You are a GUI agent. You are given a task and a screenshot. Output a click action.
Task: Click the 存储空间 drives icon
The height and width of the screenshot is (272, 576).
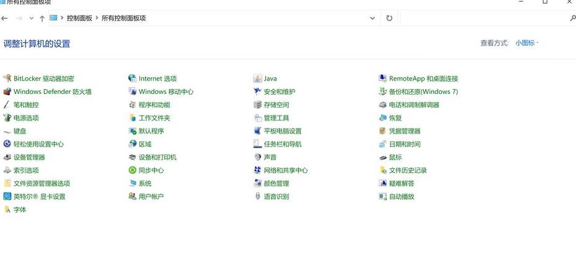pos(257,104)
